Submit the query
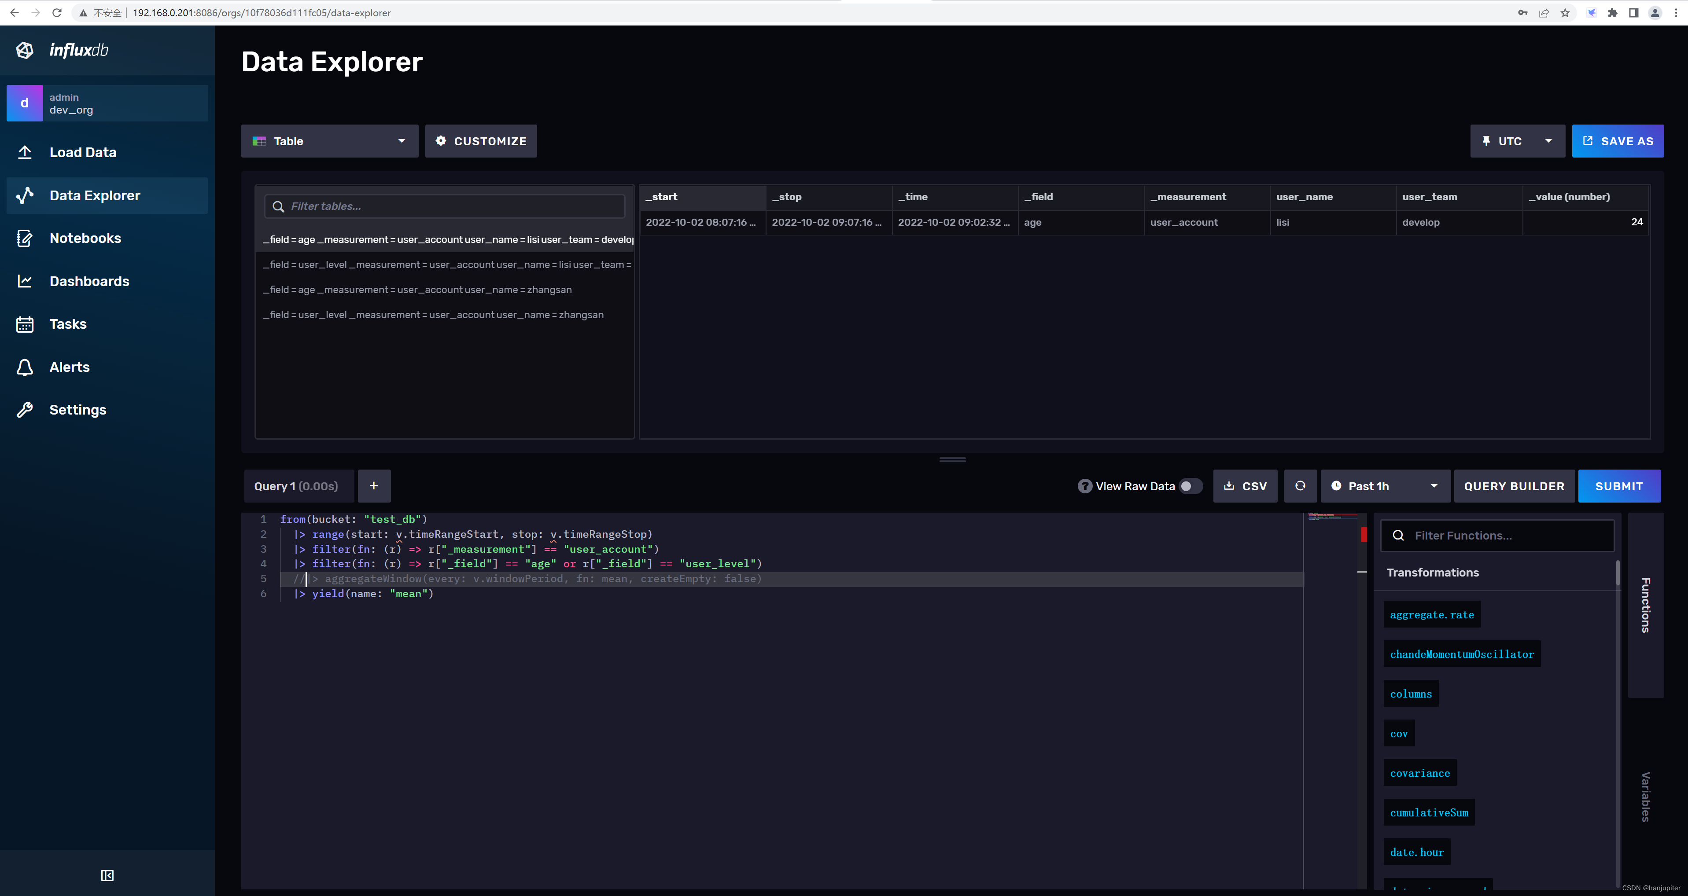This screenshot has height=896, width=1688. click(1619, 486)
